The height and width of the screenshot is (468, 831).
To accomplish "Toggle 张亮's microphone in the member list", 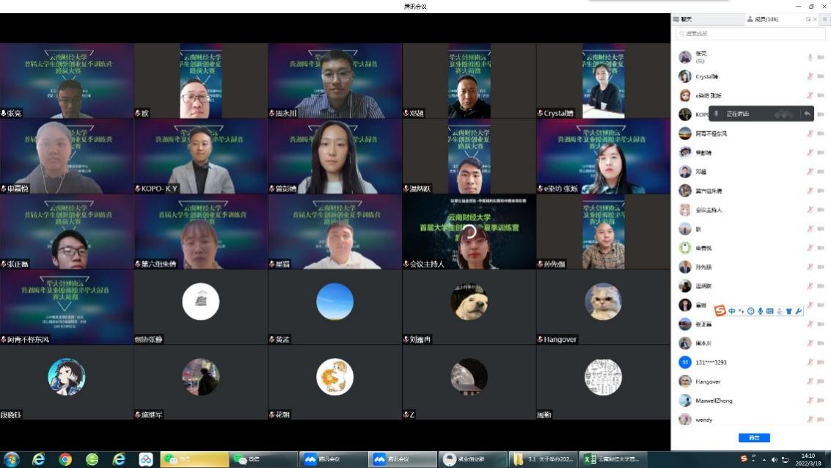I will 810,57.
